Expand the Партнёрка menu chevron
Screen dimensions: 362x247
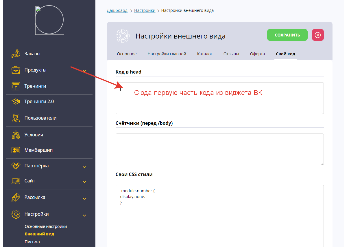[x=84, y=167]
